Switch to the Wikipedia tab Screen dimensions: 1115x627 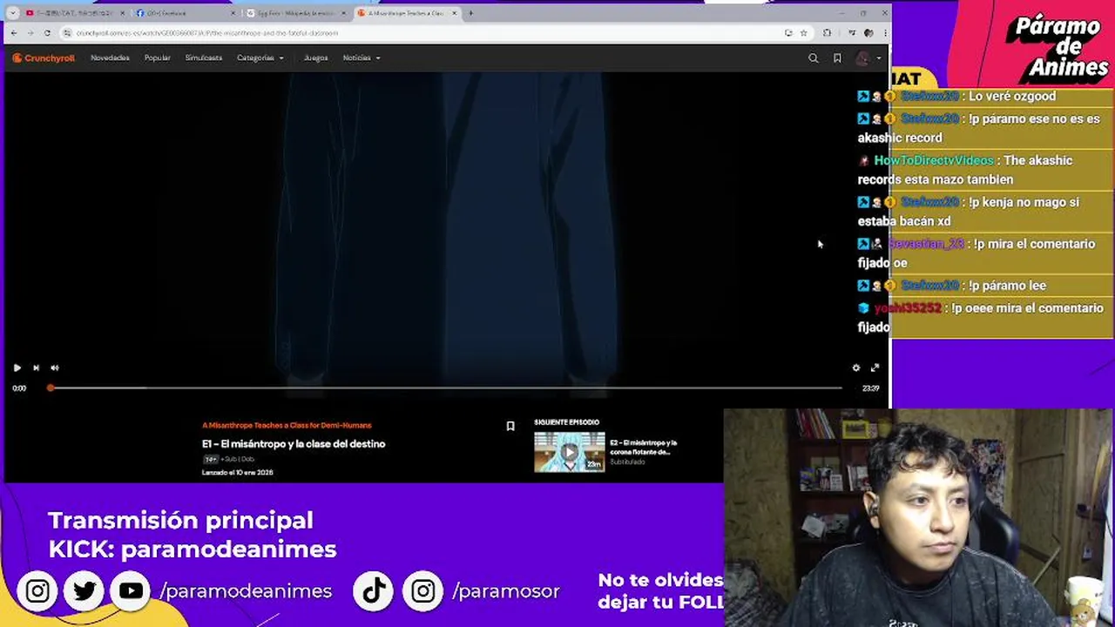point(294,13)
